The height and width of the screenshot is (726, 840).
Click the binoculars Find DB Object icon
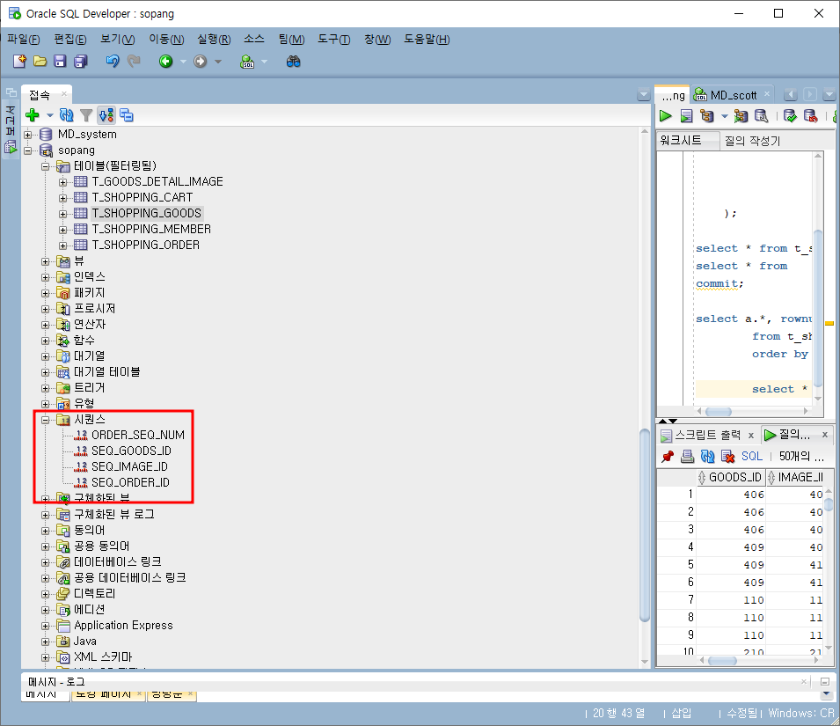[293, 62]
